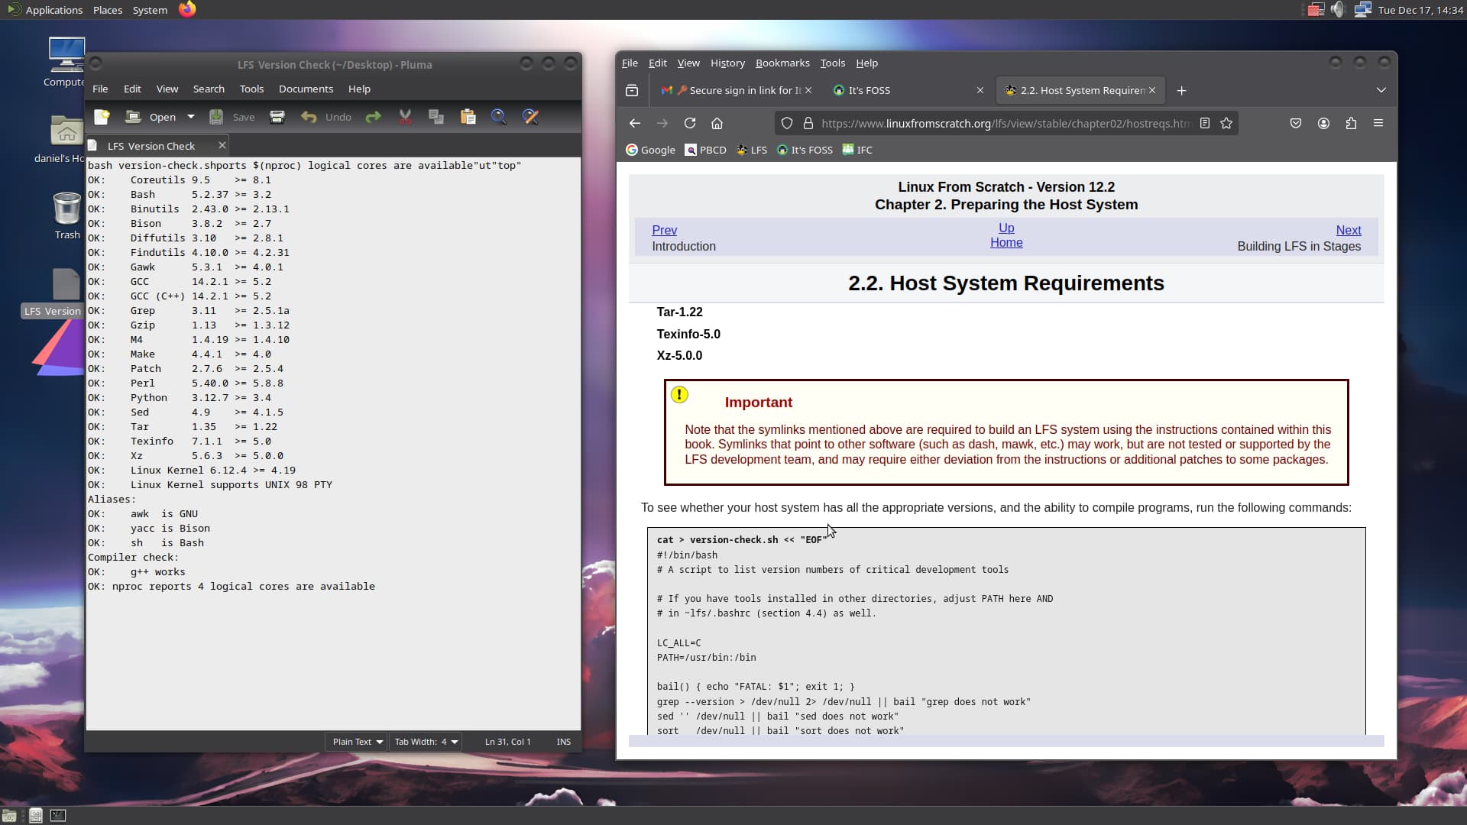Open the Firefox hamburger application menu

pyautogui.click(x=1378, y=124)
